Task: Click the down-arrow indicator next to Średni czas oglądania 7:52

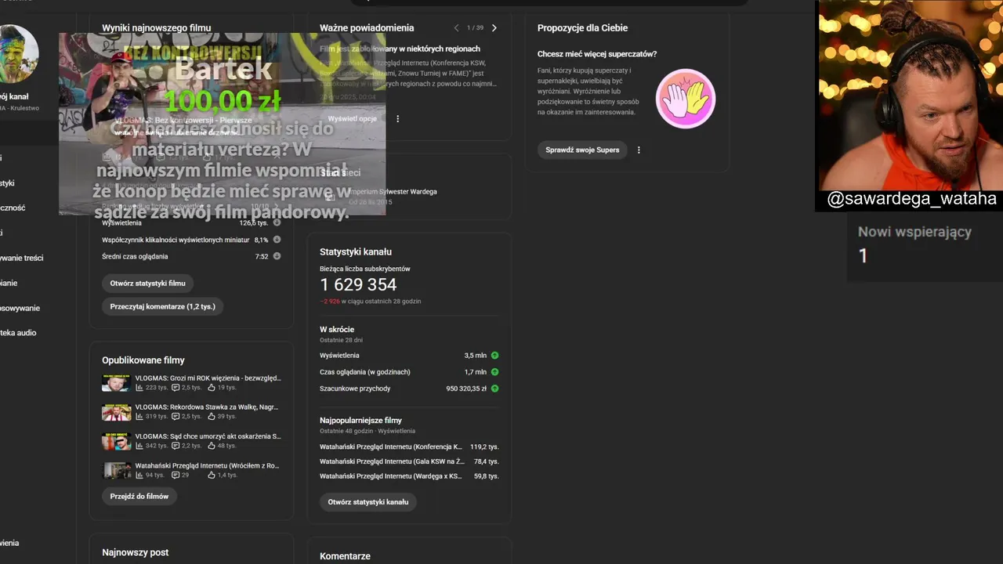Action: pos(277,256)
